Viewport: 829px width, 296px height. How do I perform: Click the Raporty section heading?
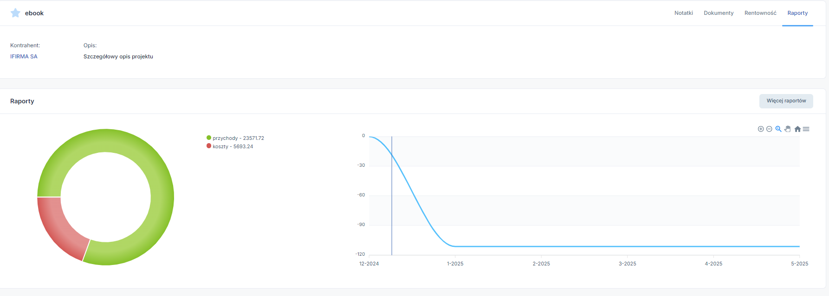click(22, 101)
